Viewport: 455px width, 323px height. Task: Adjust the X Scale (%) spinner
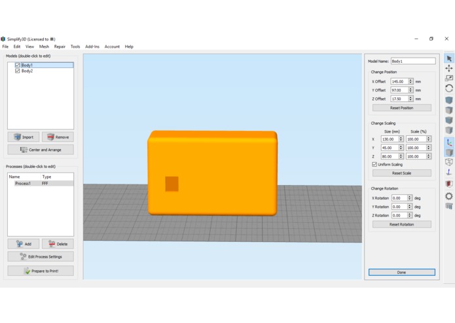[x=428, y=139]
